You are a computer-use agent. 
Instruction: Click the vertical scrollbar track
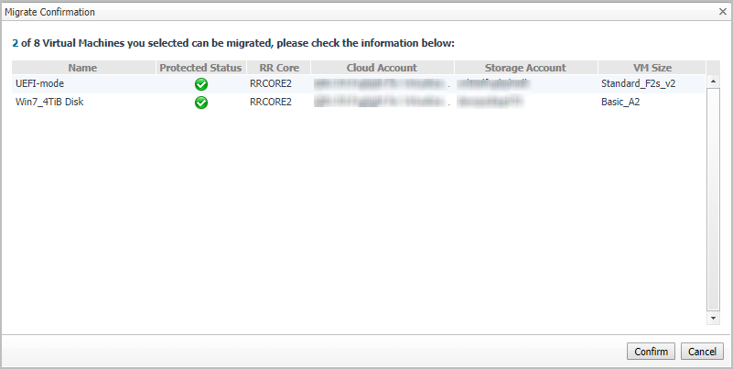click(x=714, y=201)
